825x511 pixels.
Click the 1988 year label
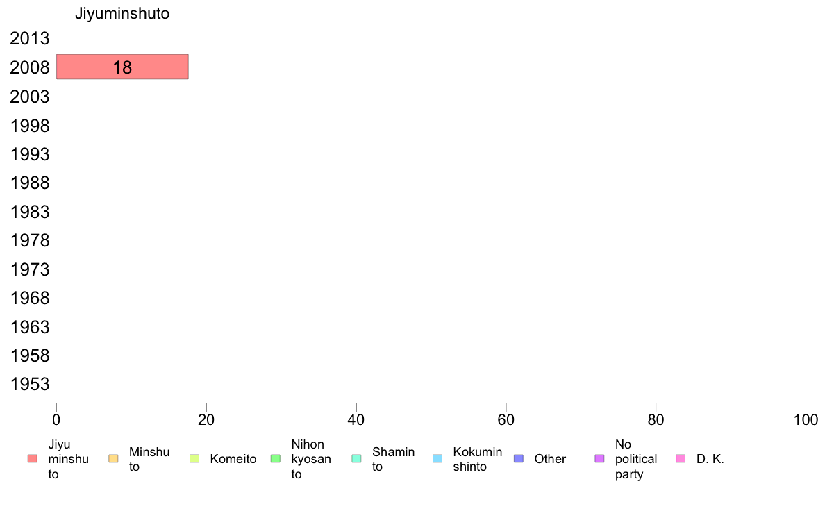pyautogui.click(x=29, y=183)
